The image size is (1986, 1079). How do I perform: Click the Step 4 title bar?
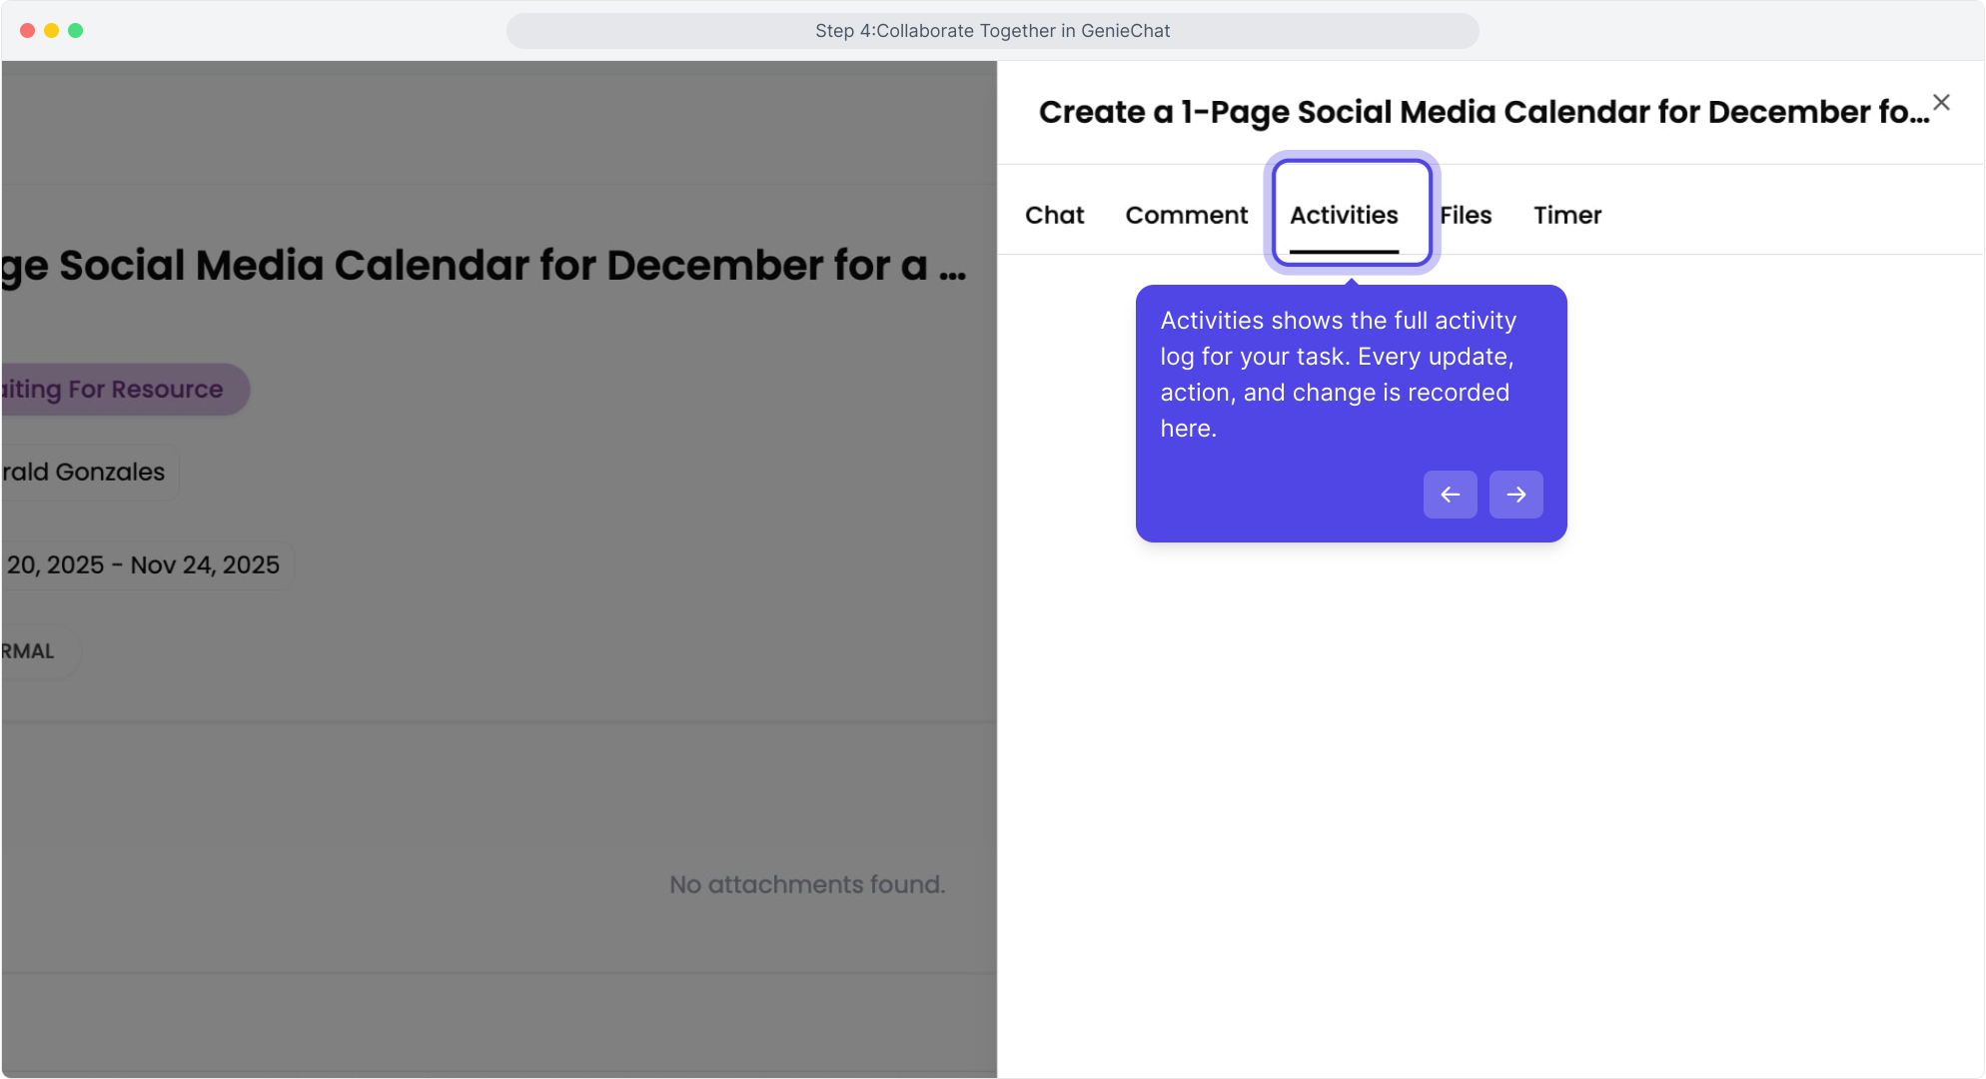pos(992,31)
